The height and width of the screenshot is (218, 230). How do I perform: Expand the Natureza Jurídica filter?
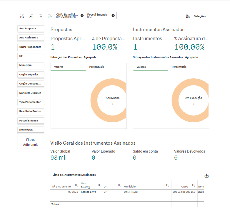point(31,93)
